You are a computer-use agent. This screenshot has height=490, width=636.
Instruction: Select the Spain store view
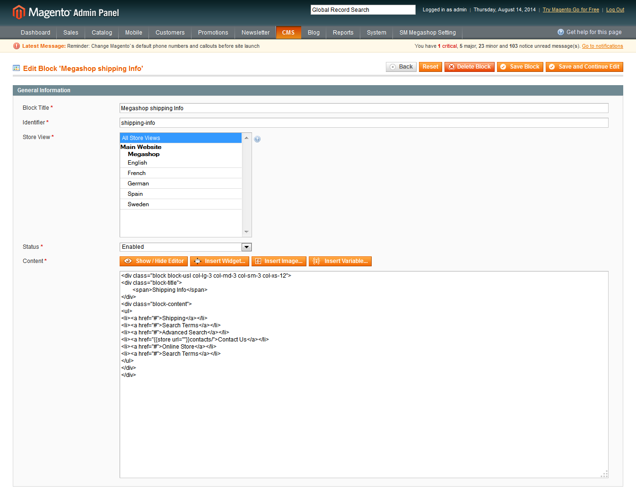coord(181,194)
